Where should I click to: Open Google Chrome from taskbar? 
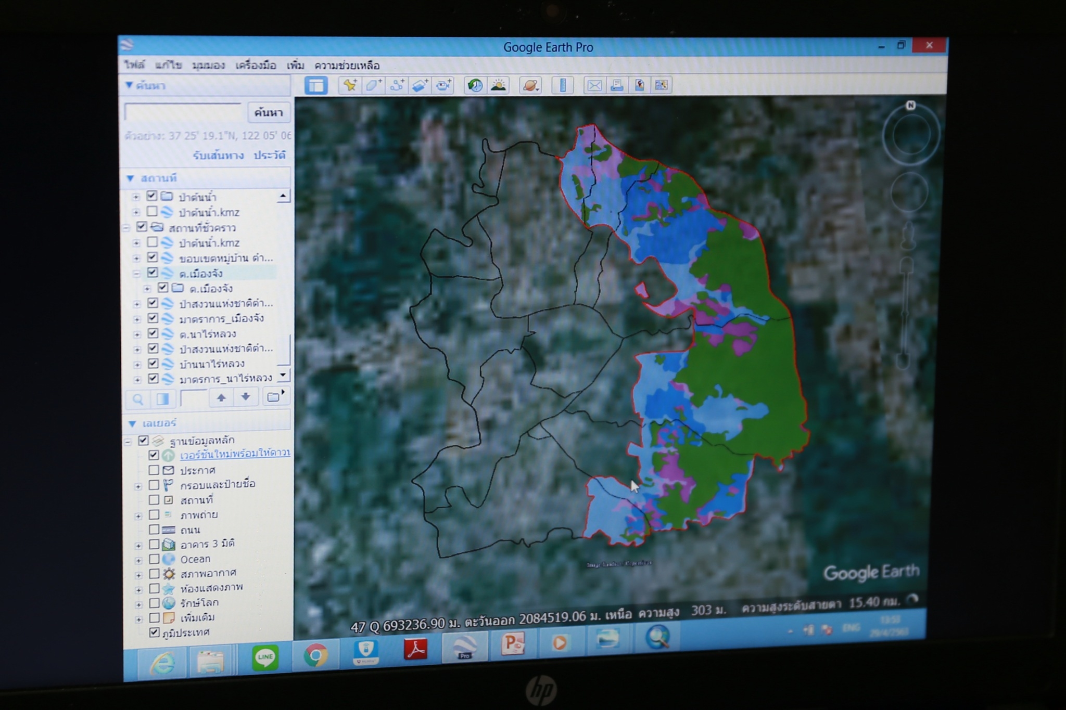tap(315, 654)
